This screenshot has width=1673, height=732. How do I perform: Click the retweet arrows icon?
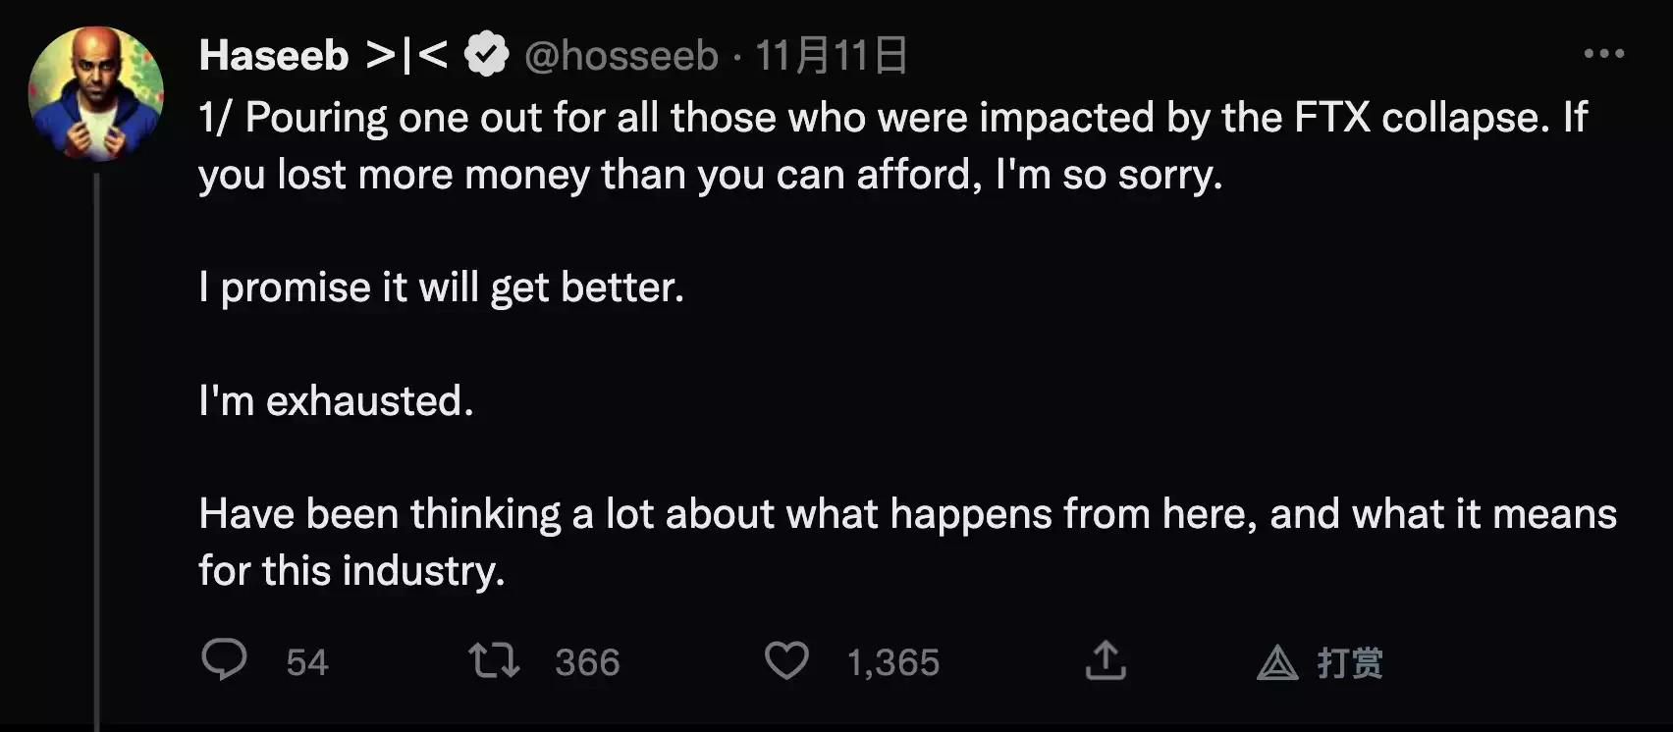[494, 660]
